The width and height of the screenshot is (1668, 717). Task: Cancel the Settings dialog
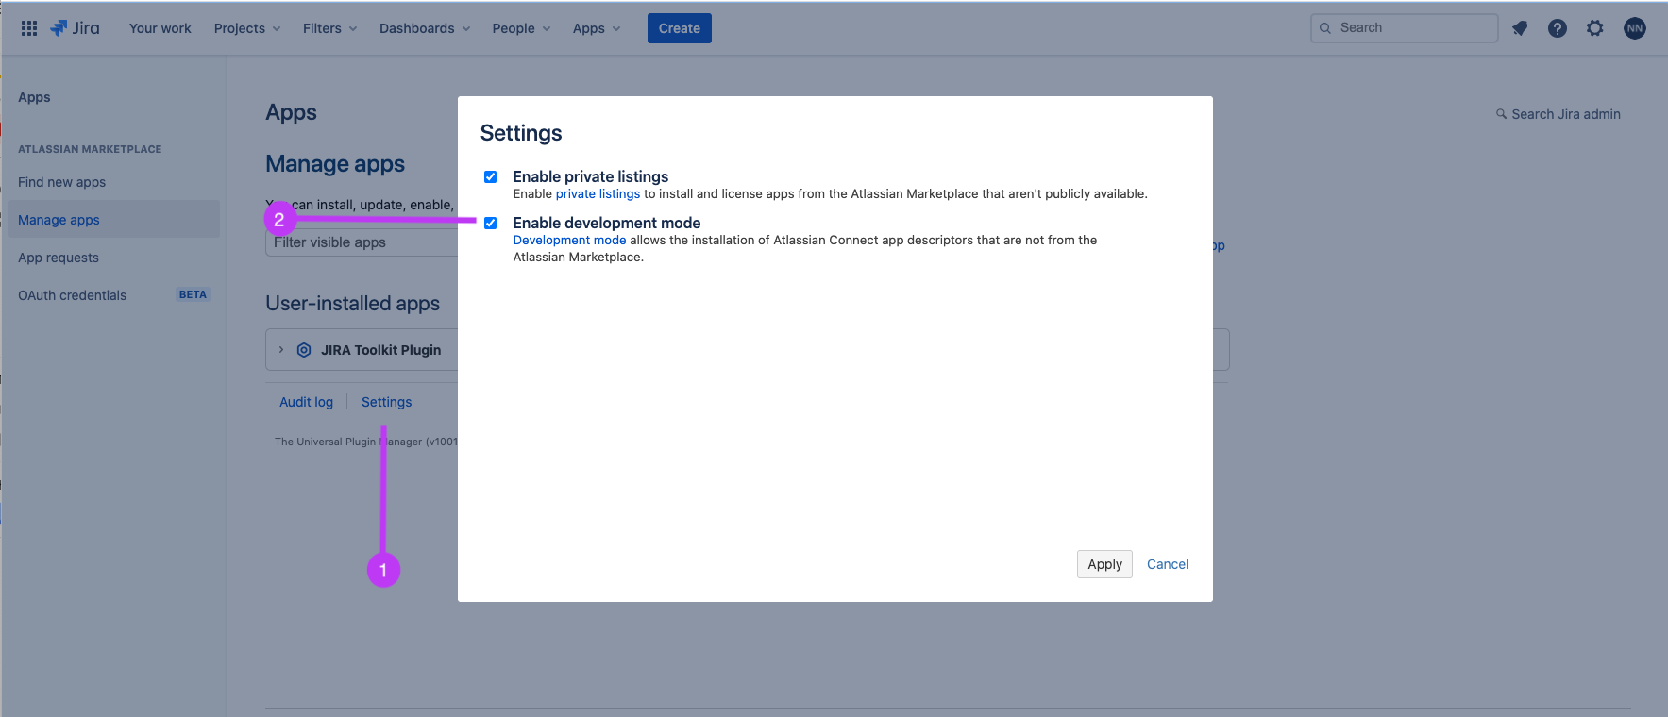[x=1167, y=564]
